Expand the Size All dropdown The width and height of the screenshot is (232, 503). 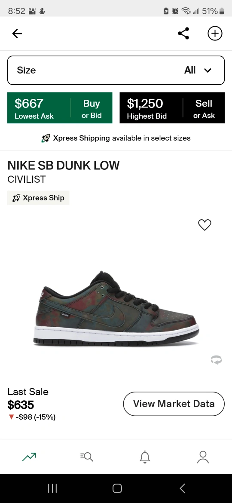(116, 70)
